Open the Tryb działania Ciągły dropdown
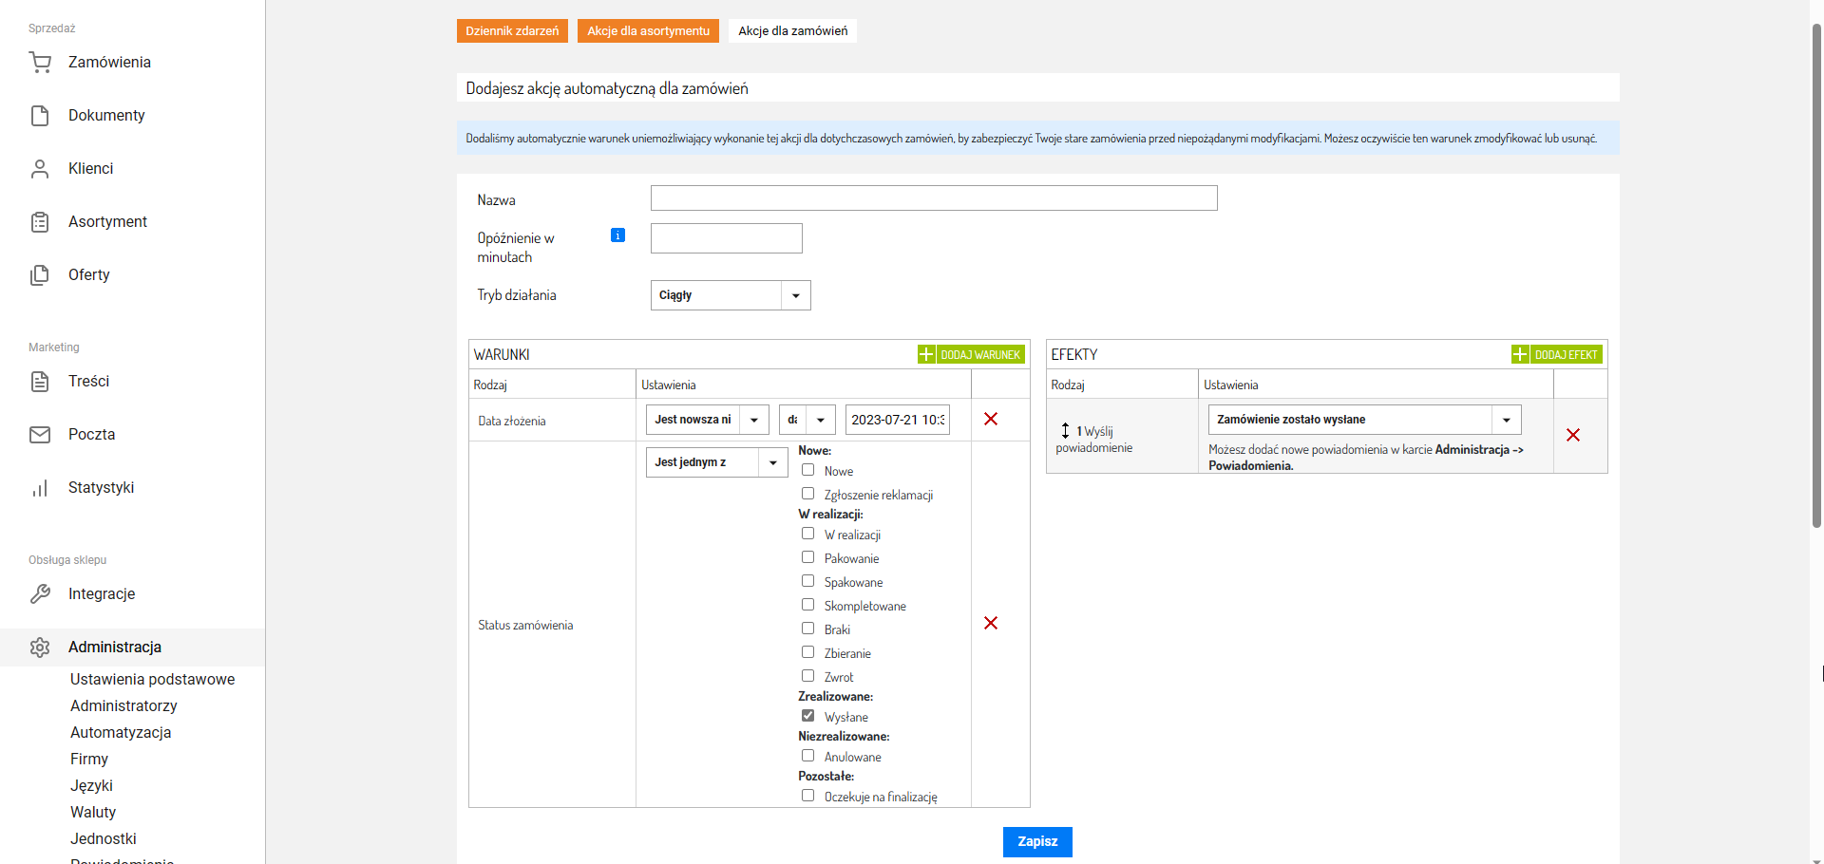Screen dimensions: 1824x864 pyautogui.click(x=731, y=295)
